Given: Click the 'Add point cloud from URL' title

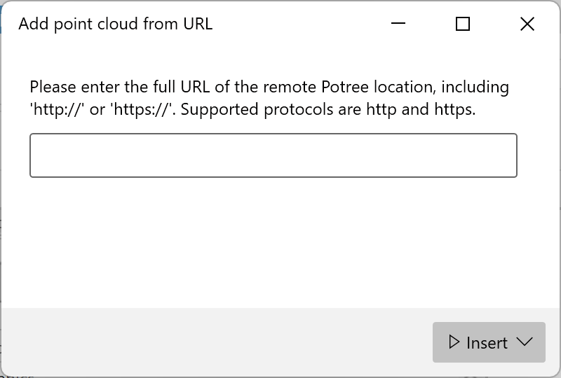Looking at the screenshot, I should [116, 24].
